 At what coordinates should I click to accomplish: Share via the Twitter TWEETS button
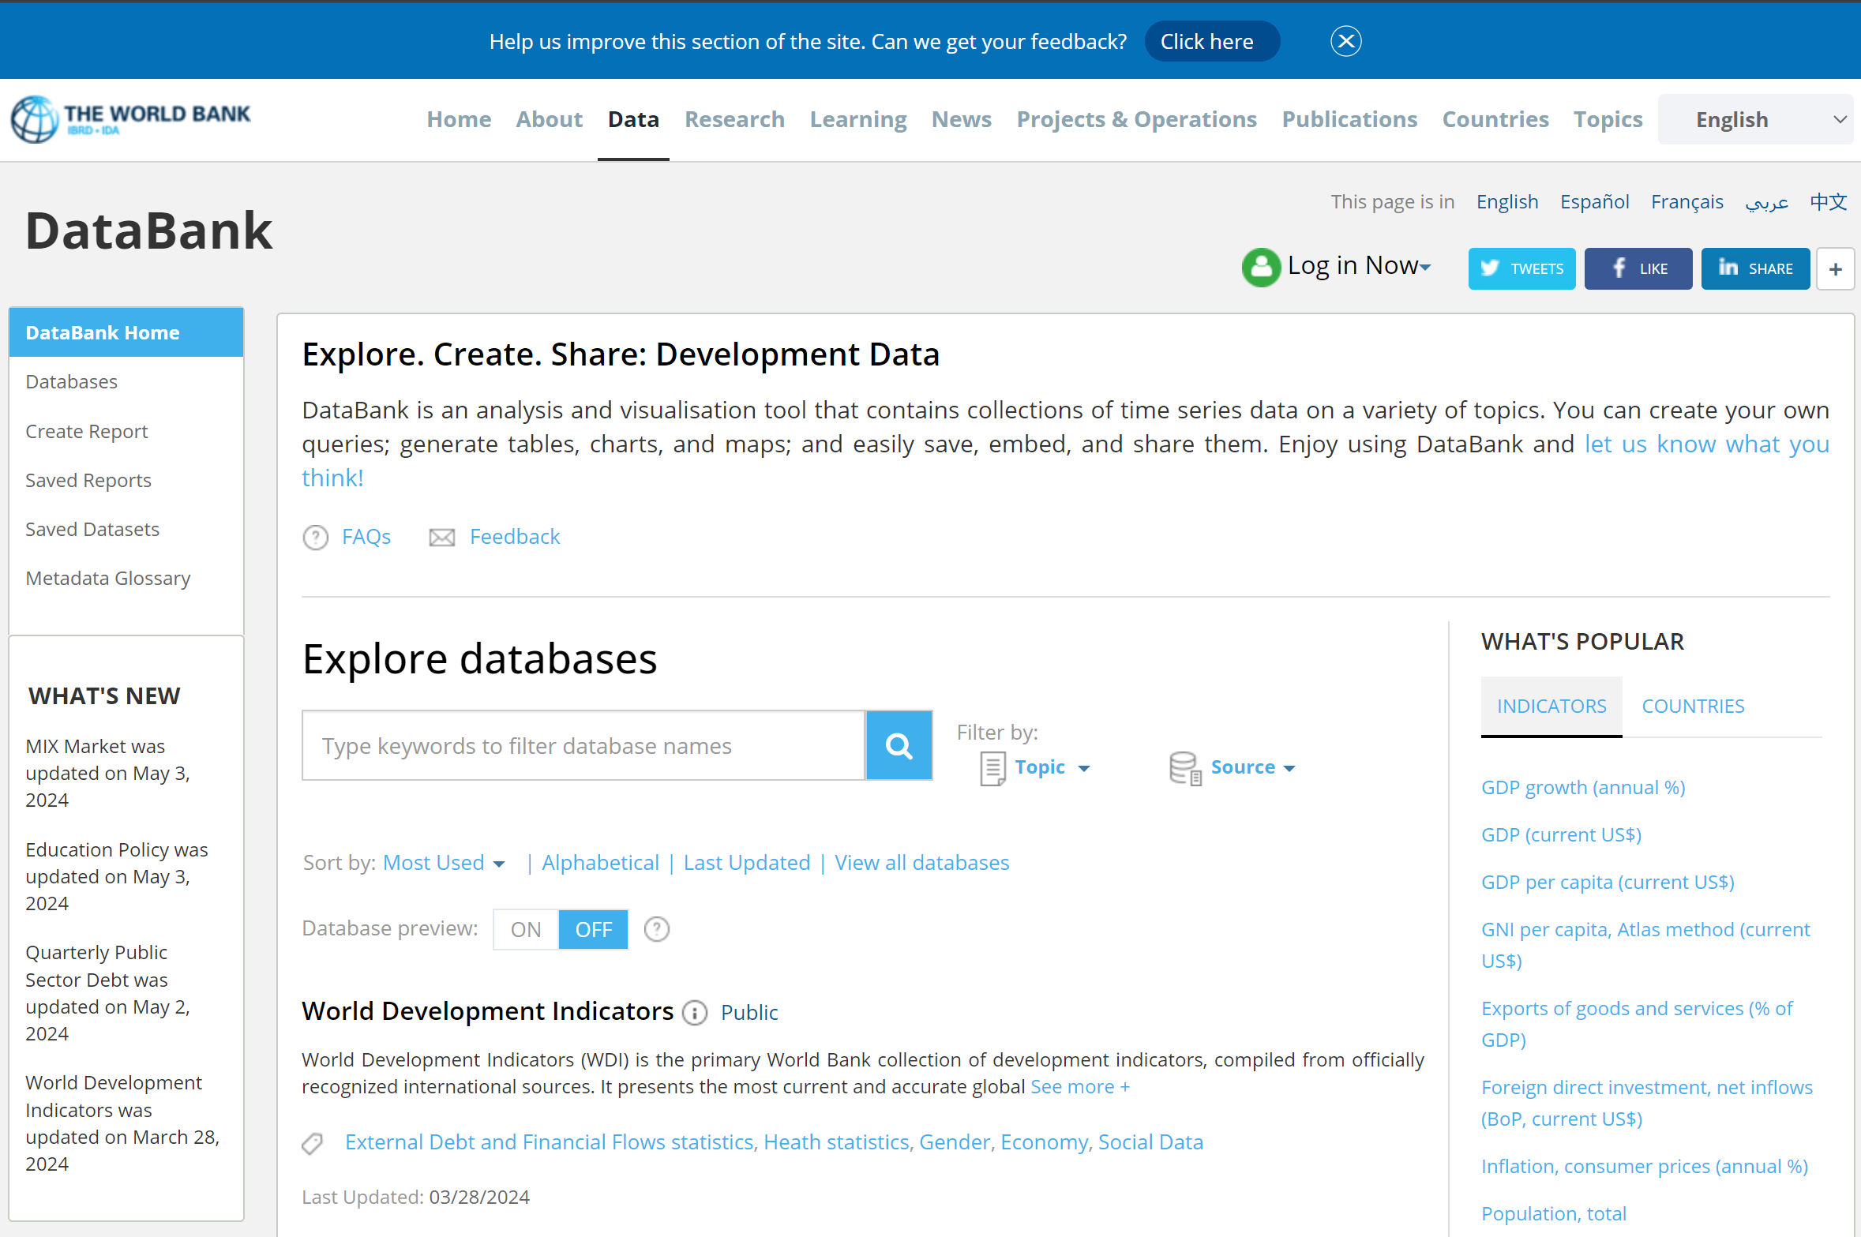[1521, 268]
